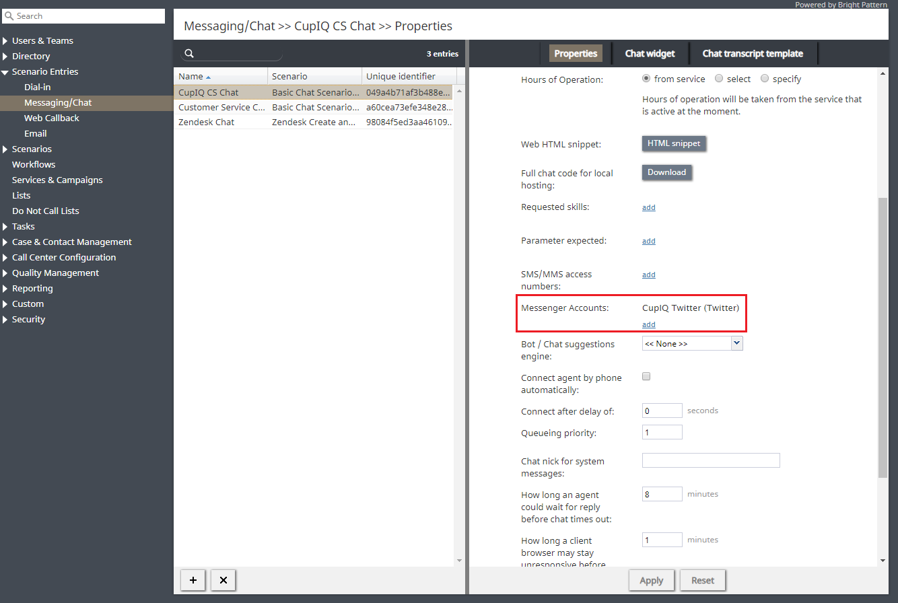Click 'Zendesk Create an...' scenario cell
This screenshot has width=898, height=603.
[314, 122]
